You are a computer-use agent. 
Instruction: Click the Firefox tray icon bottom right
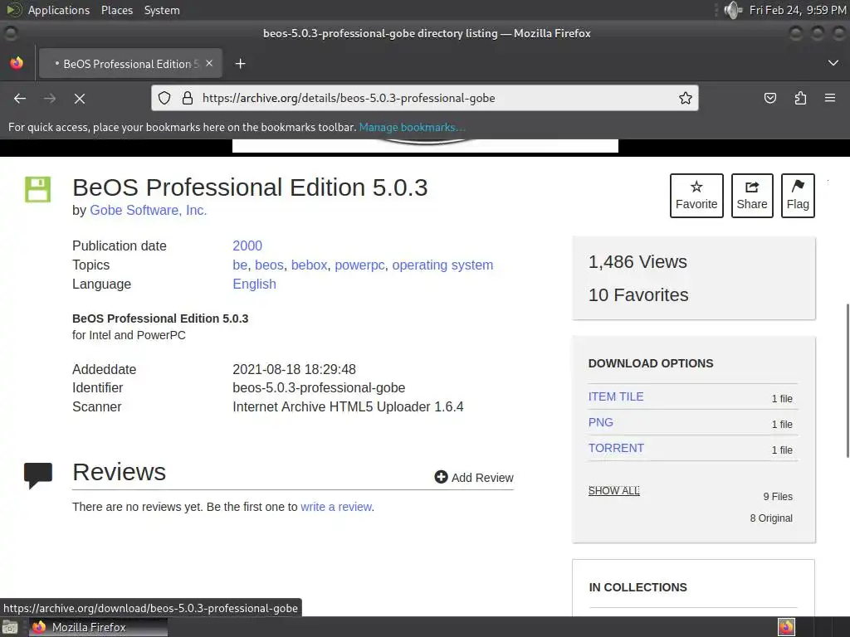tap(786, 627)
